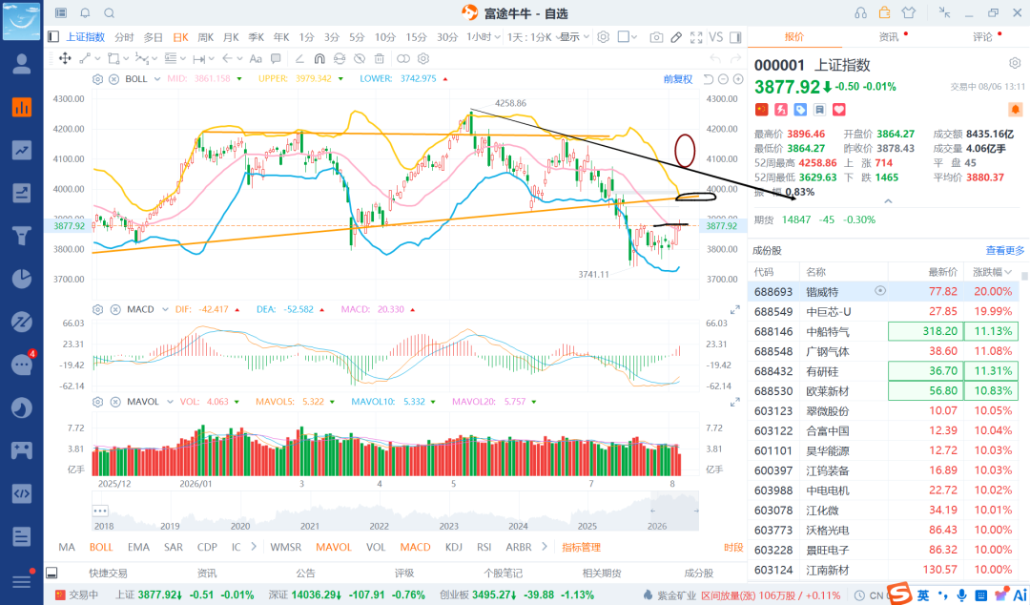Click 前复权 adjustment button
The height and width of the screenshot is (605, 1030).
tap(678, 79)
